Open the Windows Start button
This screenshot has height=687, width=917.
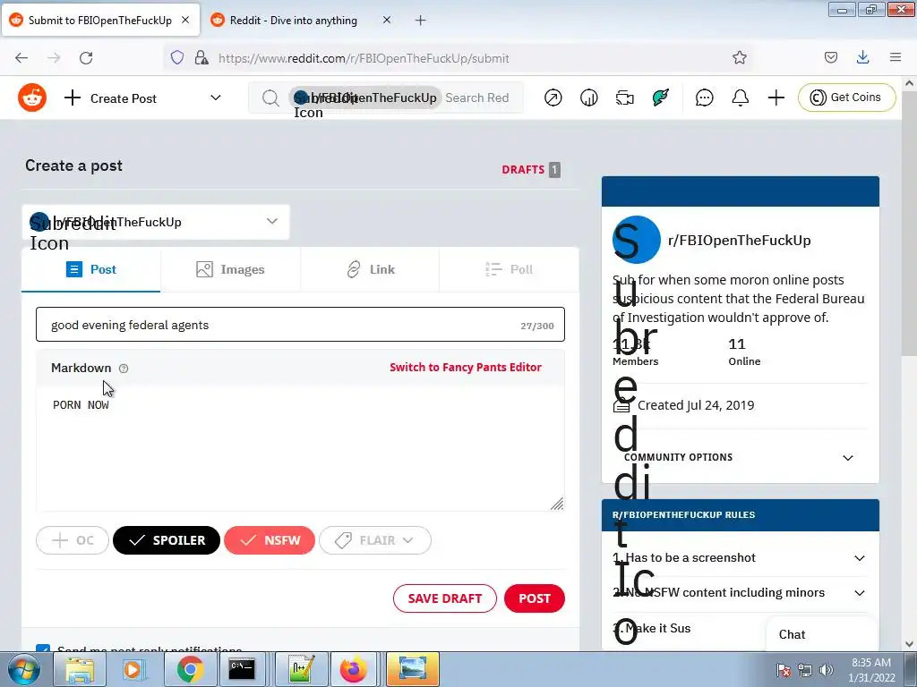pos(23,669)
